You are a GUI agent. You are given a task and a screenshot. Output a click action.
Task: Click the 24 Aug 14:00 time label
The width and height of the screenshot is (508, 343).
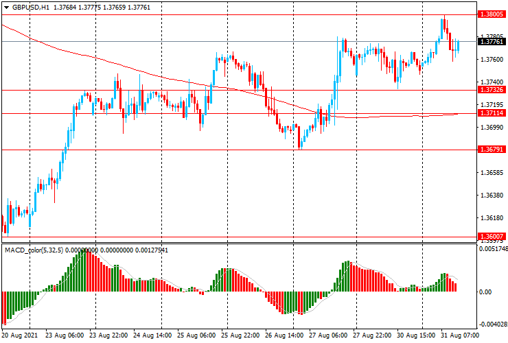pos(152,335)
